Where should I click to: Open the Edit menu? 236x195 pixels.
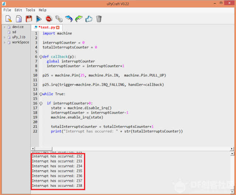18,10
